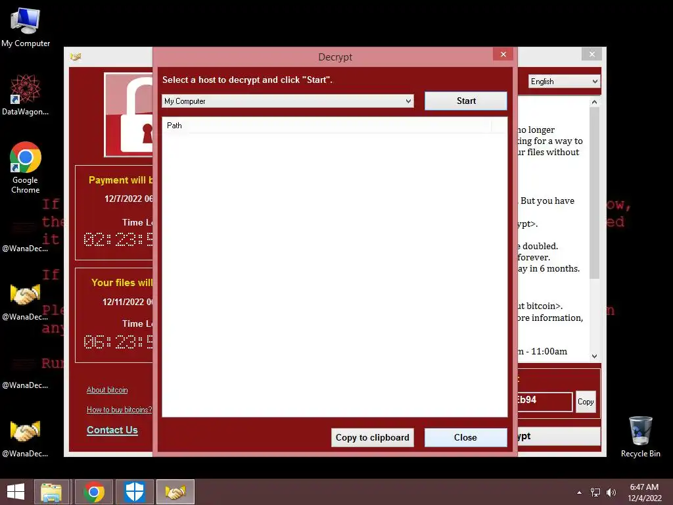Open the DataWagon desktop shortcut
Screen dimensions: 673x505
click(x=26, y=95)
